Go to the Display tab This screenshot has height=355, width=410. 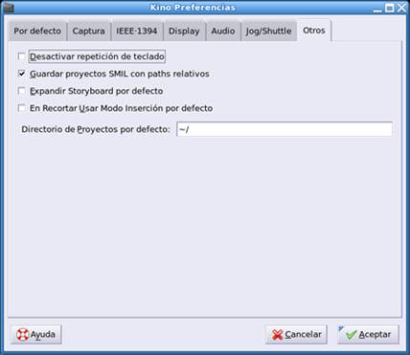point(184,32)
